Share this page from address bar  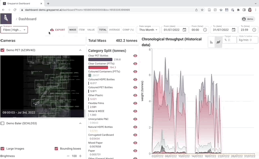point(196,10)
